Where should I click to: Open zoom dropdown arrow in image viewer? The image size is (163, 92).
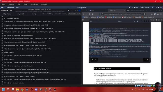(147, 60)
